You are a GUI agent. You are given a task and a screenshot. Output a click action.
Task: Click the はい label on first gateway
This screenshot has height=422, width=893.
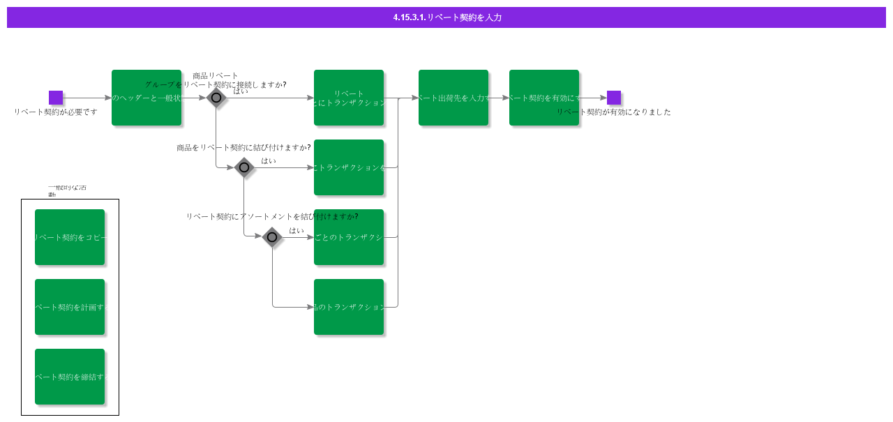(x=241, y=91)
